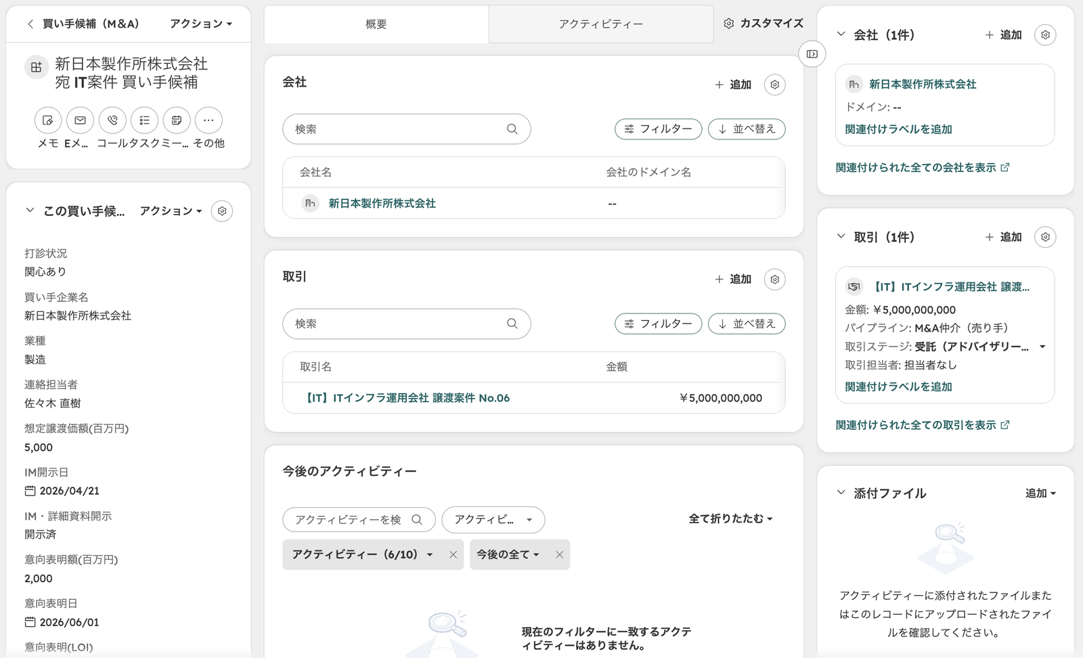This screenshot has width=1083, height=658.
Task: Open the 追加 dropdown in 添付ファイル
Action: [x=1040, y=493]
